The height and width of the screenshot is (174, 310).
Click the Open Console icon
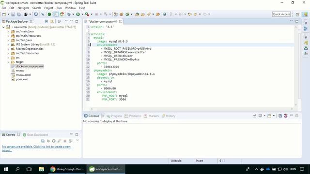269,116
